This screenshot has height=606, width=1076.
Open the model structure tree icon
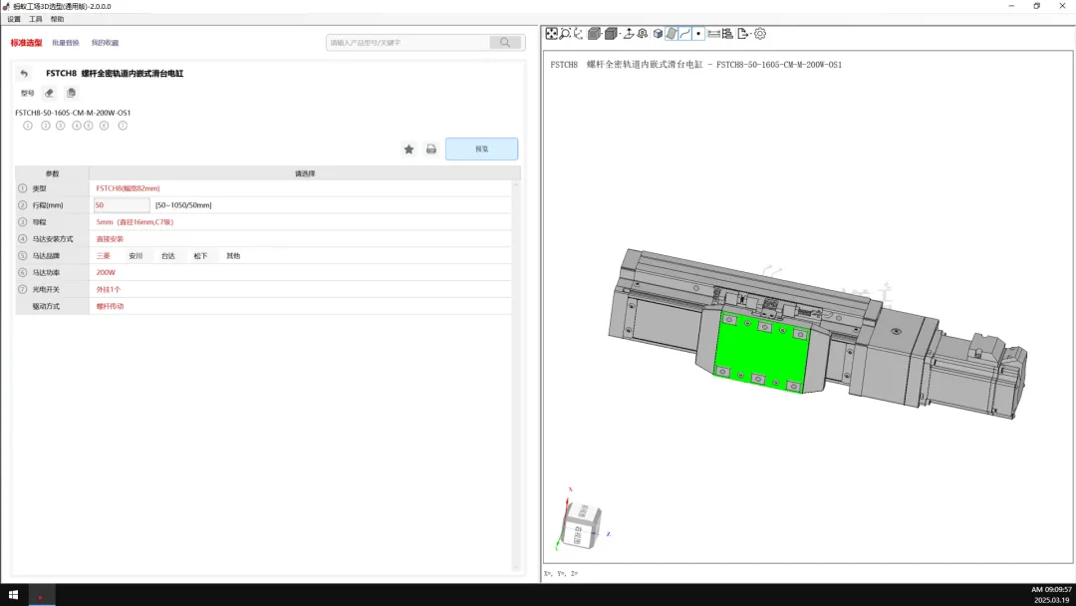[727, 34]
